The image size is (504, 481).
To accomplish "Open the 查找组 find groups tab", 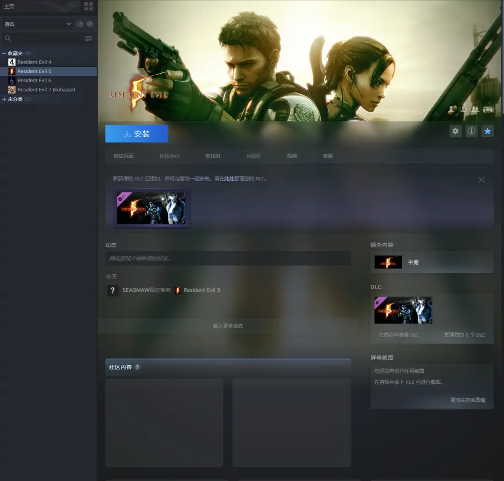I will tap(213, 156).
